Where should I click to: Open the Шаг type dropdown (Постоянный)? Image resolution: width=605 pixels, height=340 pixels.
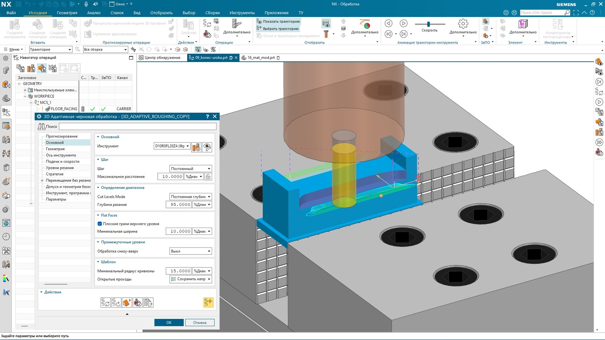pyautogui.click(x=190, y=169)
